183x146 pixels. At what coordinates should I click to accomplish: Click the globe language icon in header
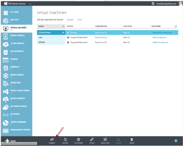[x=153, y=4]
